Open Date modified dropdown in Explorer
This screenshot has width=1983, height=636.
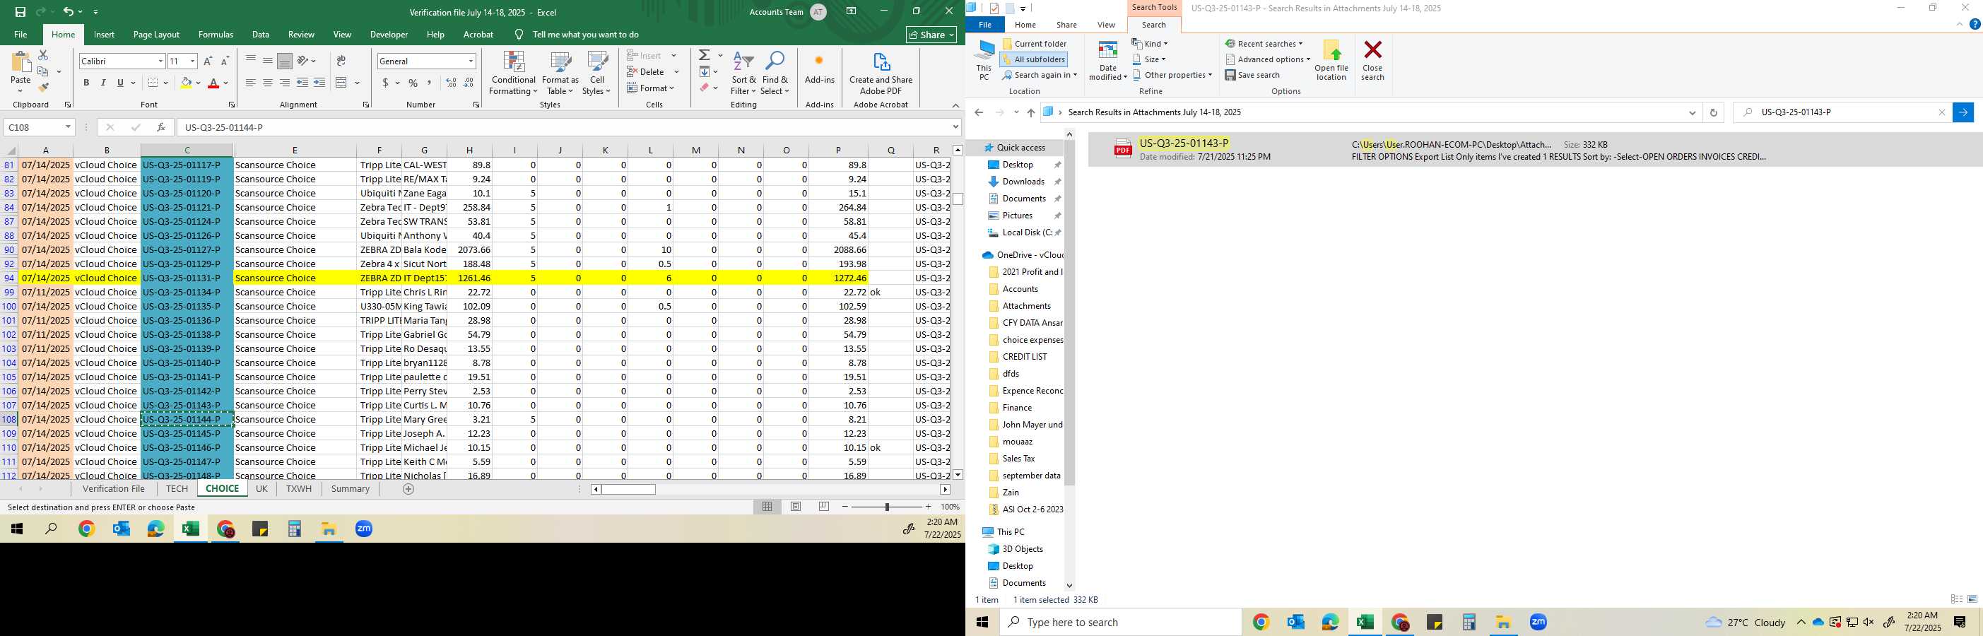click(1107, 61)
